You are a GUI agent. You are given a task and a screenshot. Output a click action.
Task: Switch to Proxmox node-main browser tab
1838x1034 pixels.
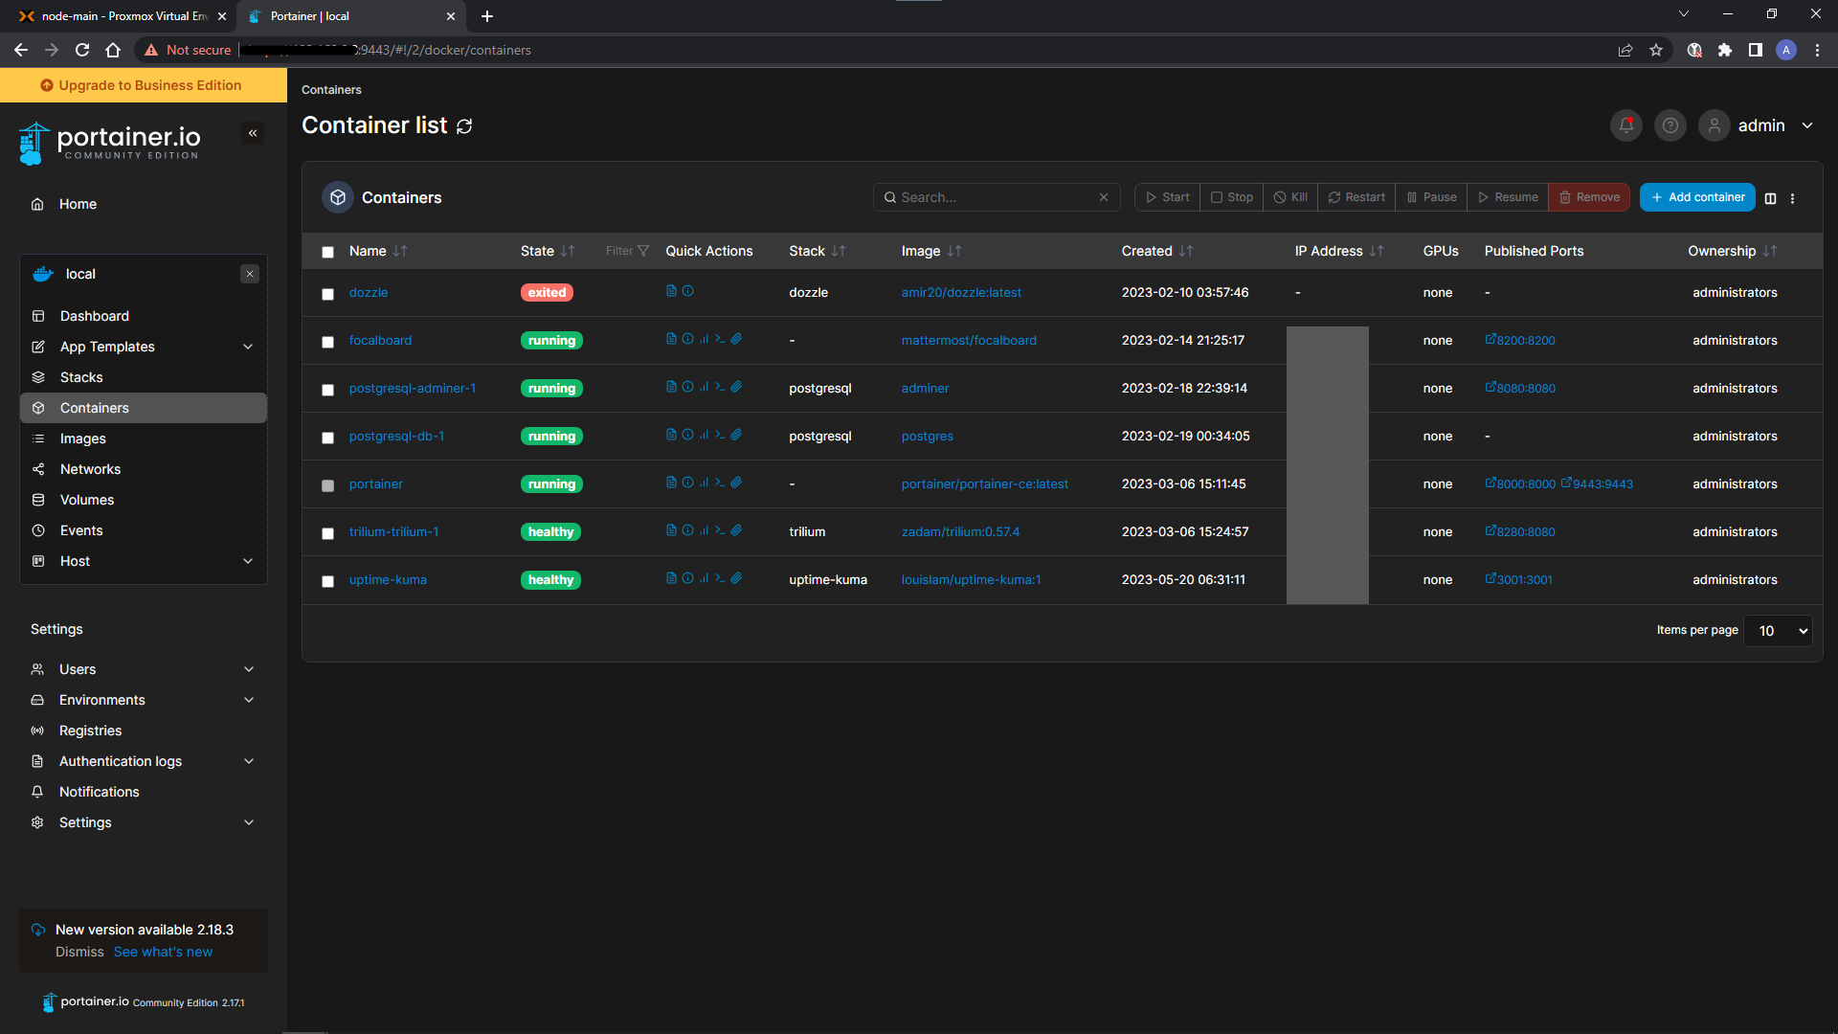tap(120, 16)
